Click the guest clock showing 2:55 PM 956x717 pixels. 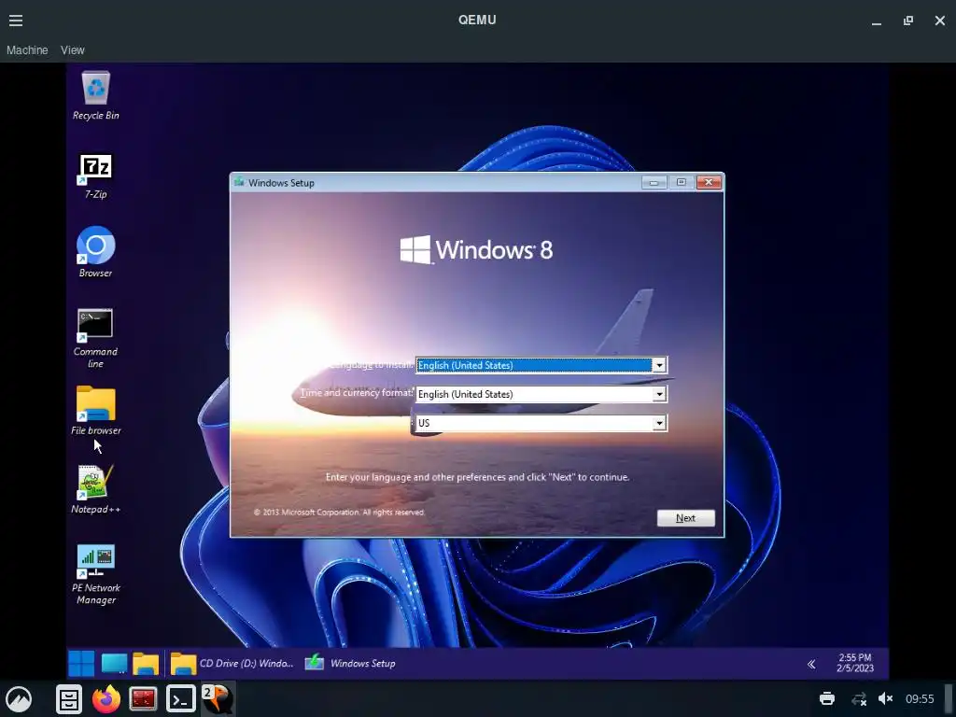coord(855,664)
